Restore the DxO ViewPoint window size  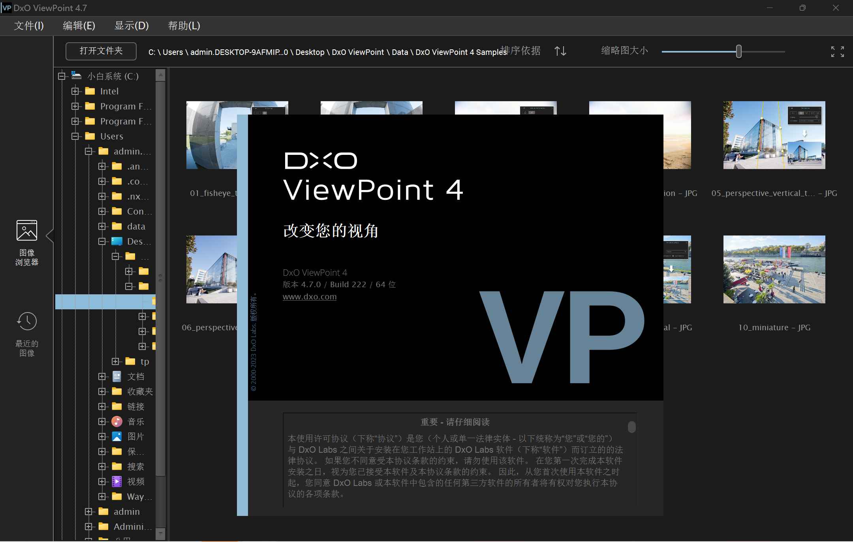[x=802, y=8]
